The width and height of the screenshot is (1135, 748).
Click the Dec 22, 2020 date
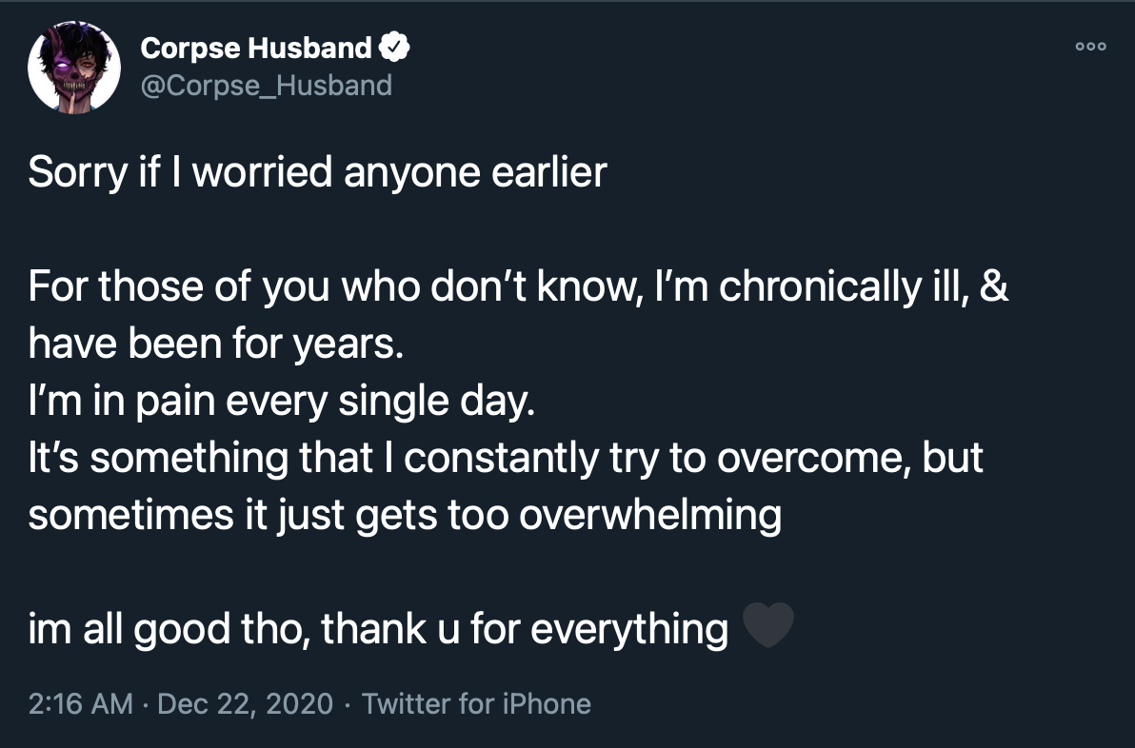(x=245, y=703)
